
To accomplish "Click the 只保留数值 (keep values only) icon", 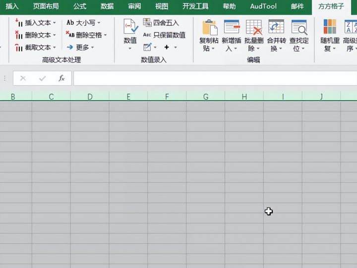I will 147,35.
